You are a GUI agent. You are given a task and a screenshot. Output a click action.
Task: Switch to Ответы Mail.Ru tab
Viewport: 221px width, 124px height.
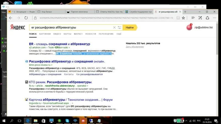[x=109, y=12]
